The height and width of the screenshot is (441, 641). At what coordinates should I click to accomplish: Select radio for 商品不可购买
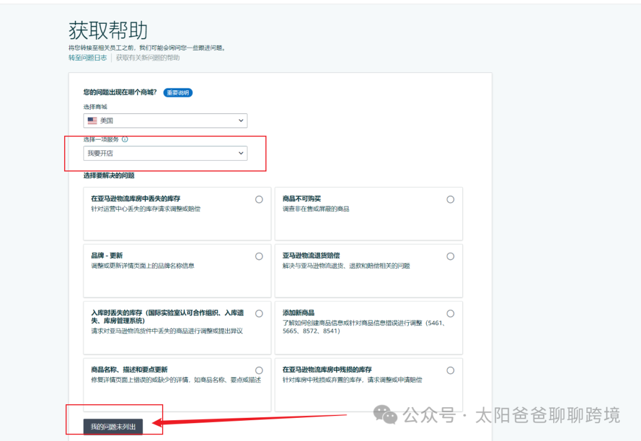450,199
